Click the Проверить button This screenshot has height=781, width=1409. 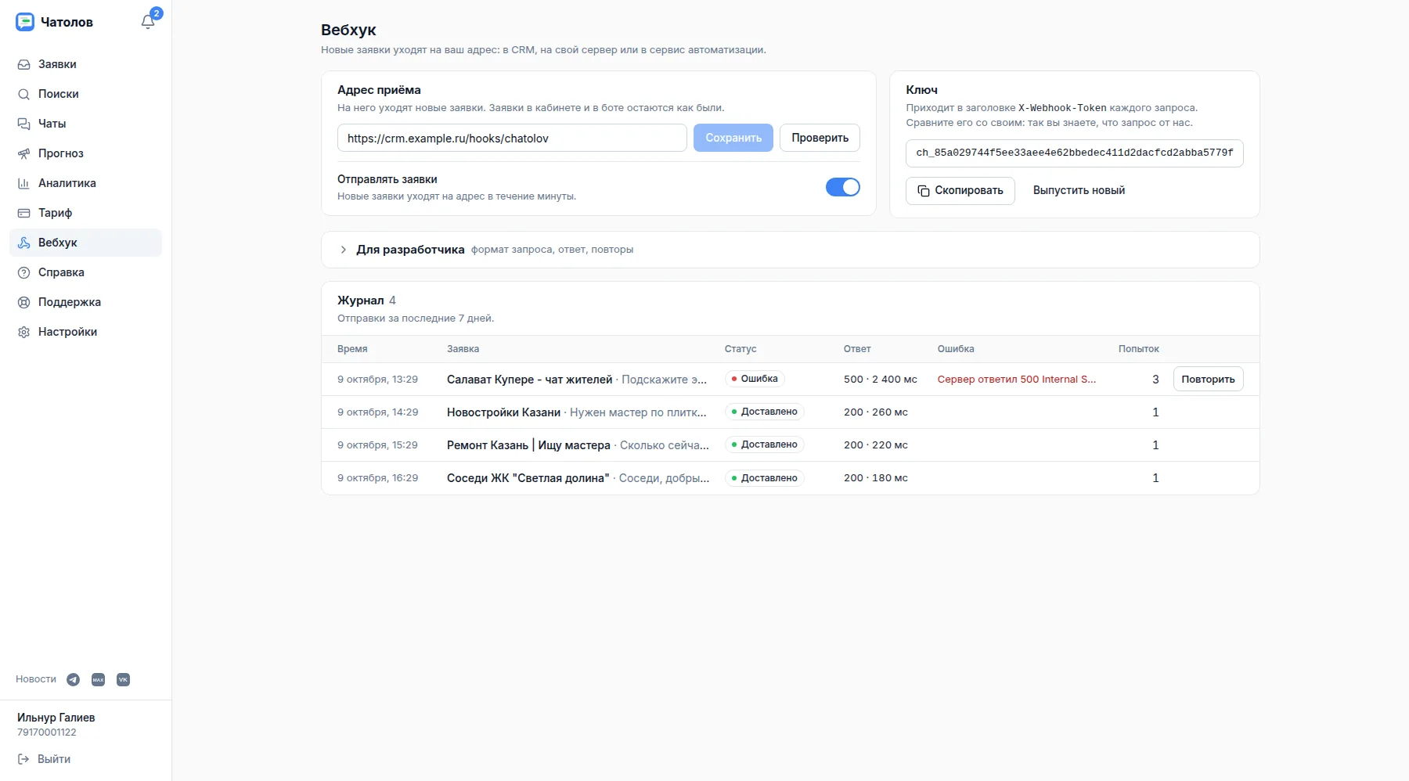tap(820, 138)
